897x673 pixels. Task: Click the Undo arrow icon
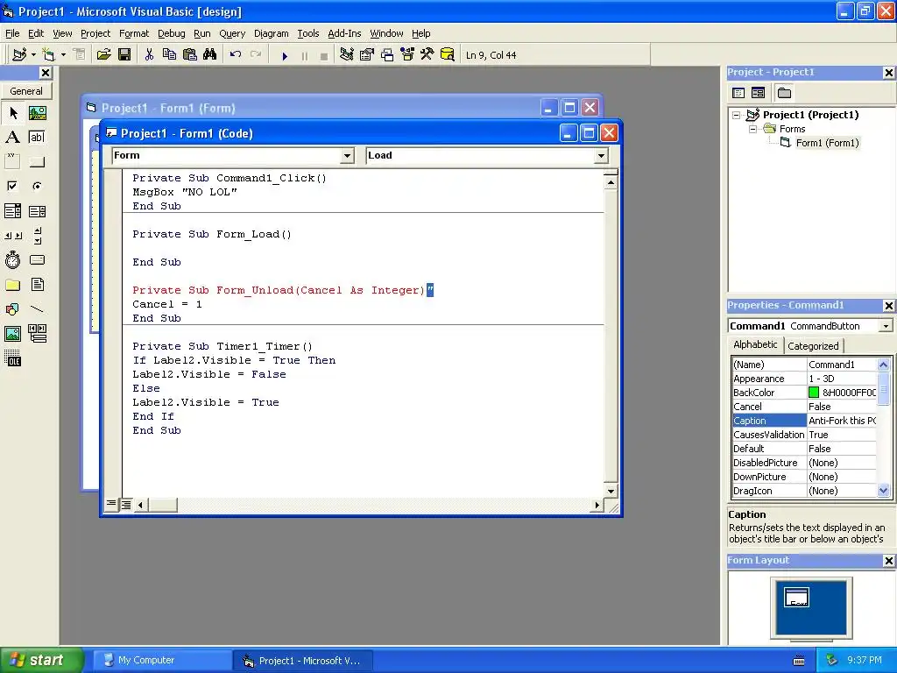tap(235, 54)
